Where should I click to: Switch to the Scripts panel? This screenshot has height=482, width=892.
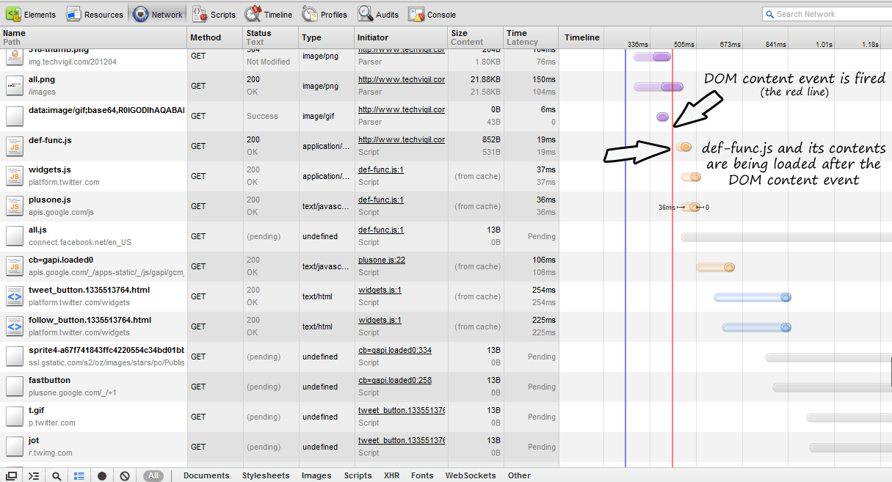[214, 14]
